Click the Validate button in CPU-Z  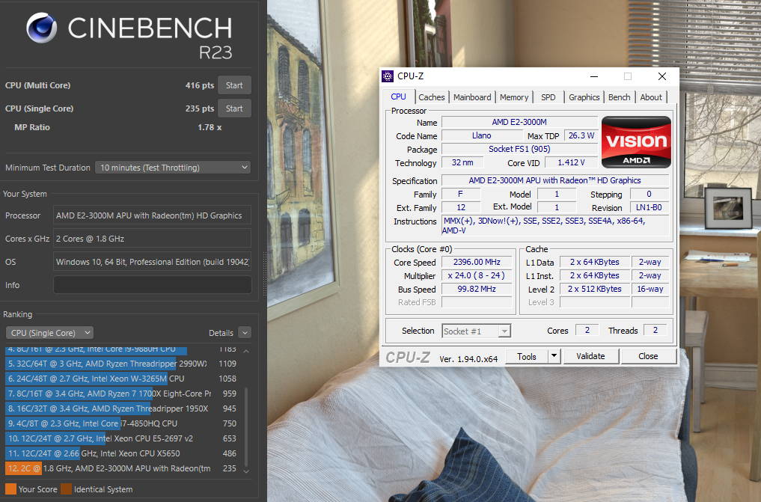[x=590, y=357]
